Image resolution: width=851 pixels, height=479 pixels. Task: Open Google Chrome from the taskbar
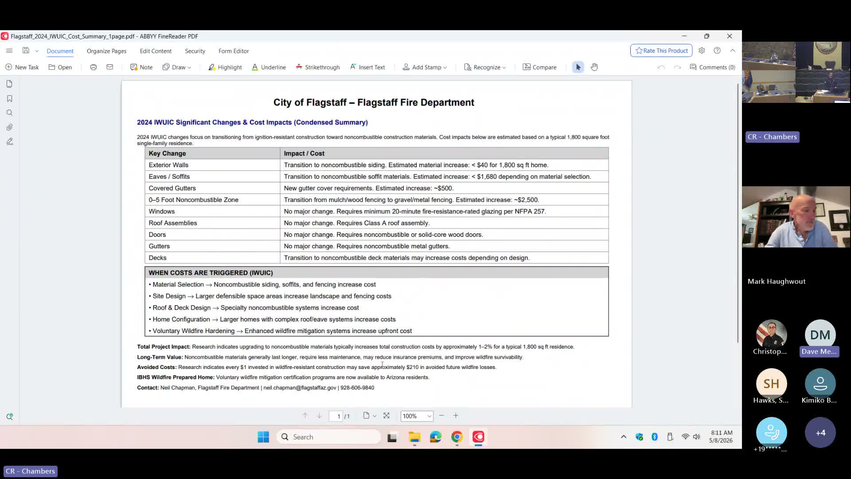[457, 437]
